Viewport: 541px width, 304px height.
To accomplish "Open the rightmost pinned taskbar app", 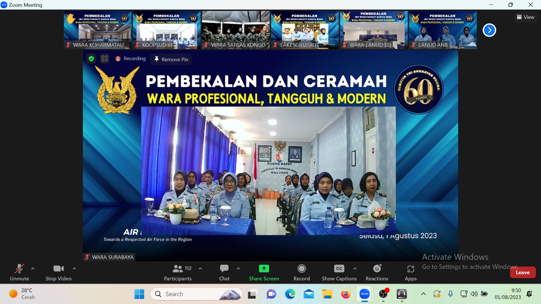I will point(402,294).
